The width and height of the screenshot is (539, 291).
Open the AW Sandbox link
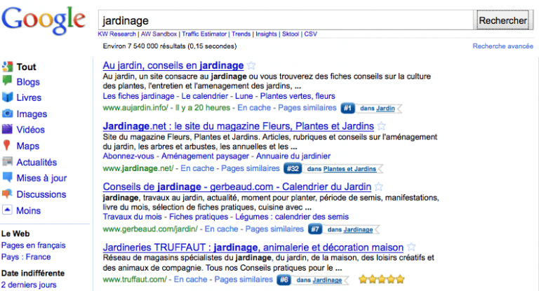tap(159, 34)
